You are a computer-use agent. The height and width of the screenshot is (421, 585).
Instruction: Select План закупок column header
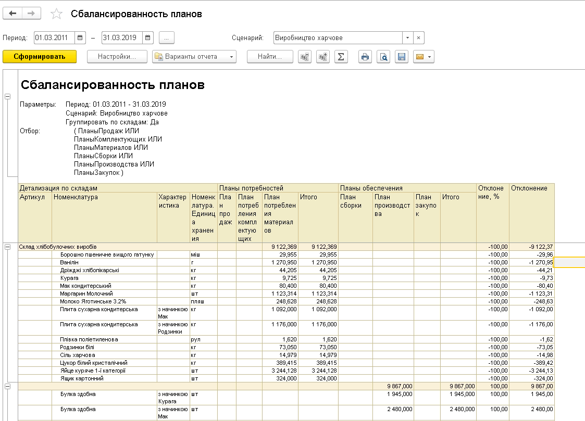pos(427,217)
